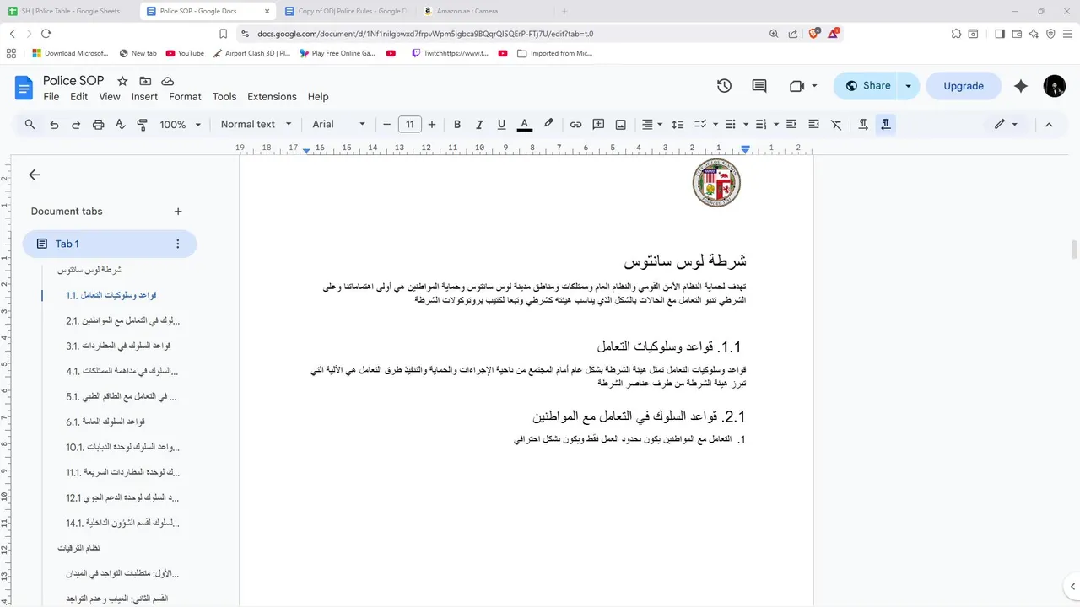
Task: Open the editing mode pencil dropdown
Action: pyautogui.click(x=1006, y=124)
